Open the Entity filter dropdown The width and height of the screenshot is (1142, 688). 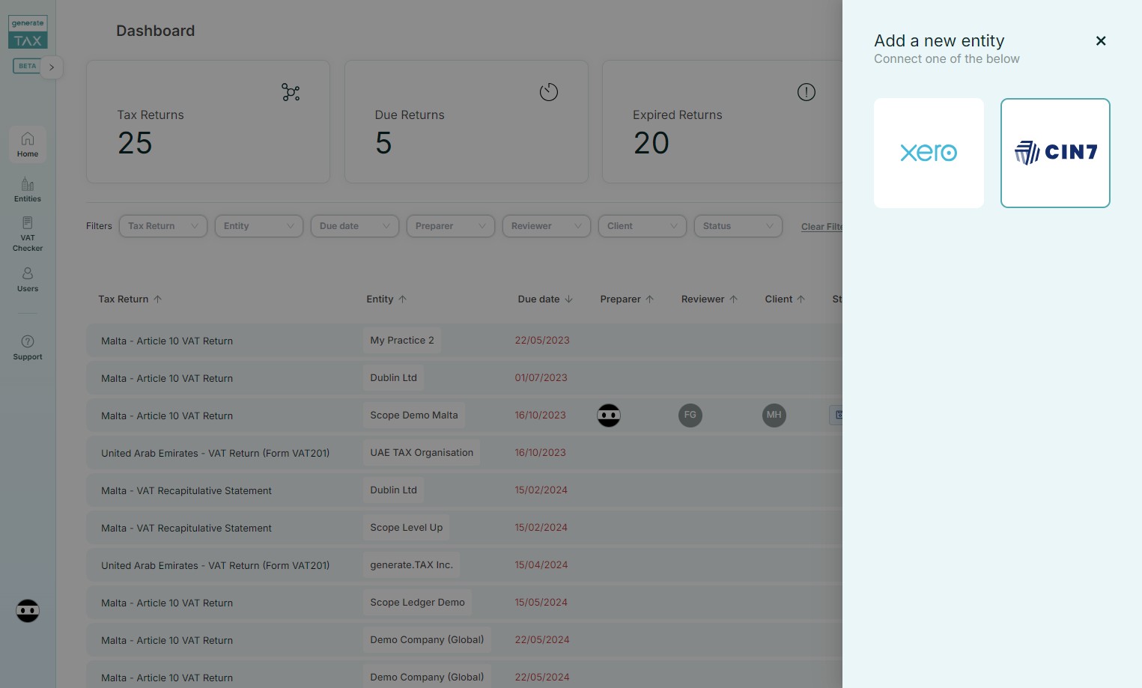pos(259,226)
